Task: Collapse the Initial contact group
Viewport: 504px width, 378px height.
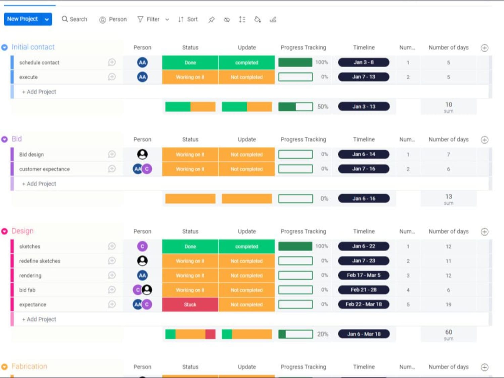Action: tap(4, 47)
